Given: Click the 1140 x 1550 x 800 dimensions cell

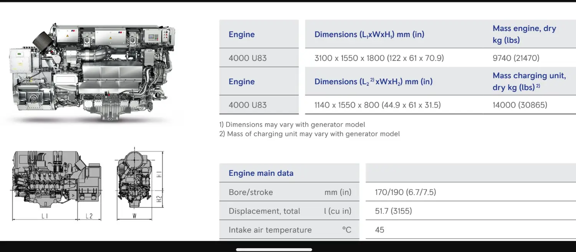Looking at the screenshot, I should [377, 105].
